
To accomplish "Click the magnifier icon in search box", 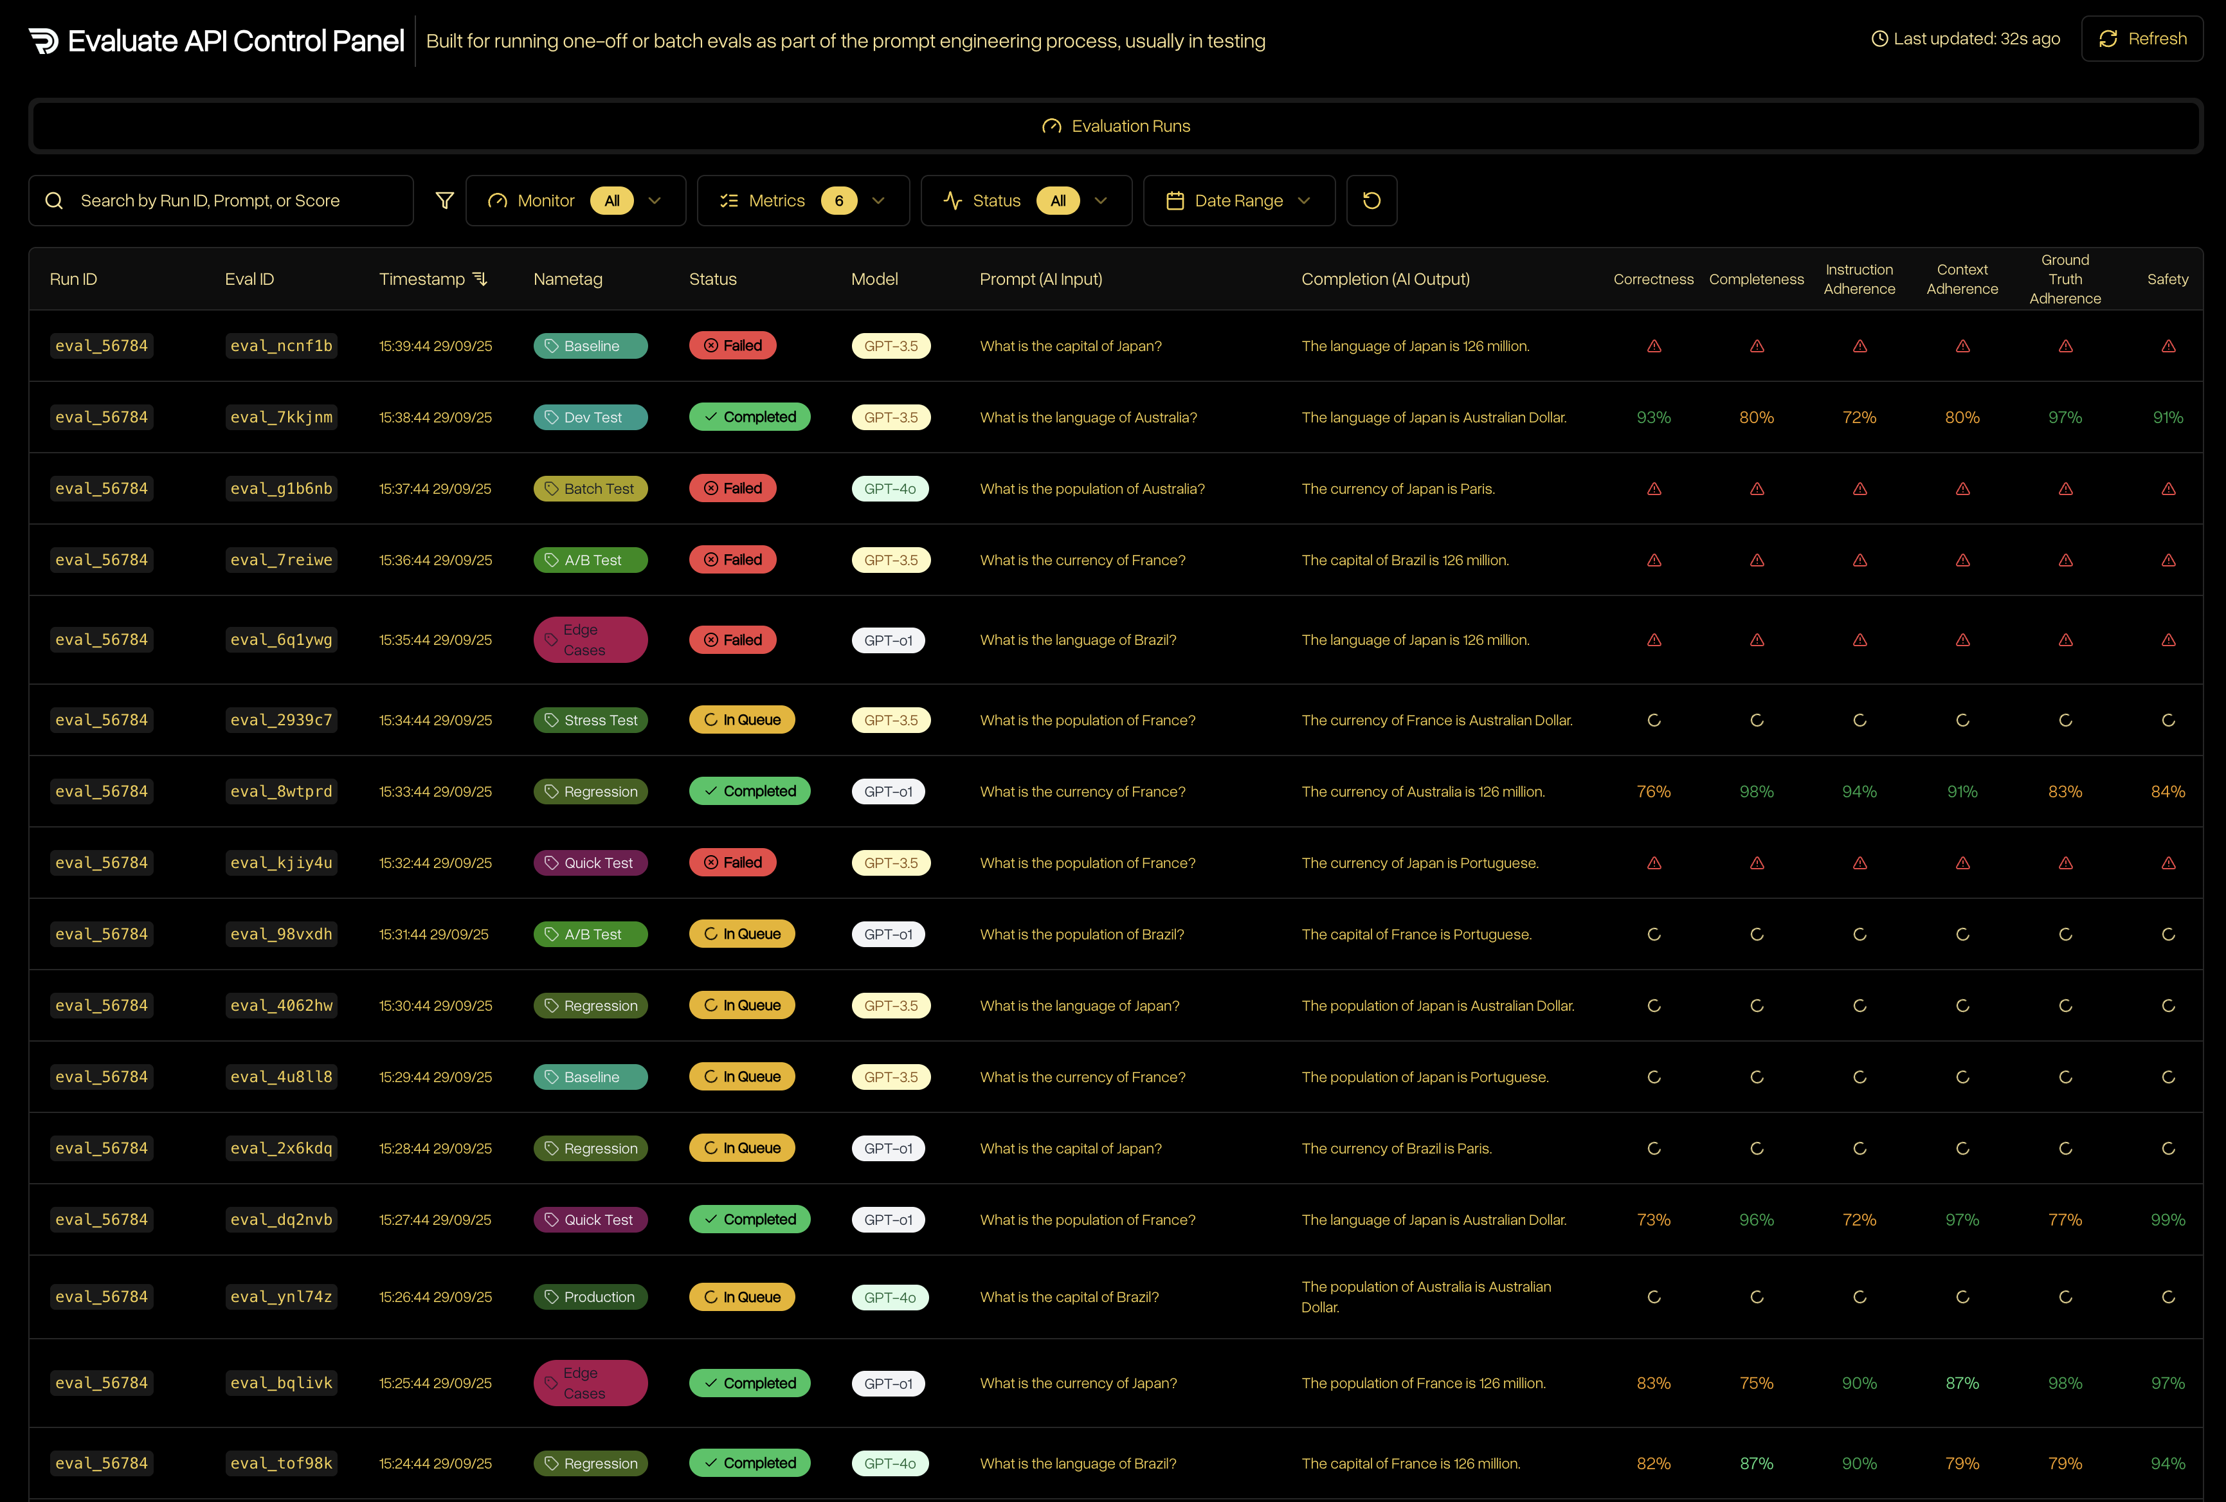I will 55,200.
